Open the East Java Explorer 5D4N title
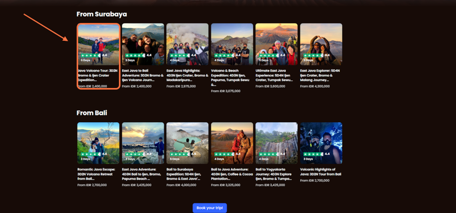Screen dimensions: 456x213 click(x=320, y=75)
